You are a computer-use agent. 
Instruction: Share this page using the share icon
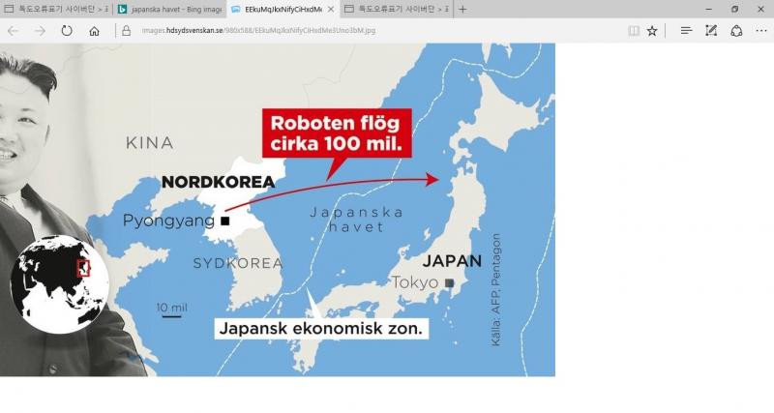pyautogui.click(x=736, y=31)
